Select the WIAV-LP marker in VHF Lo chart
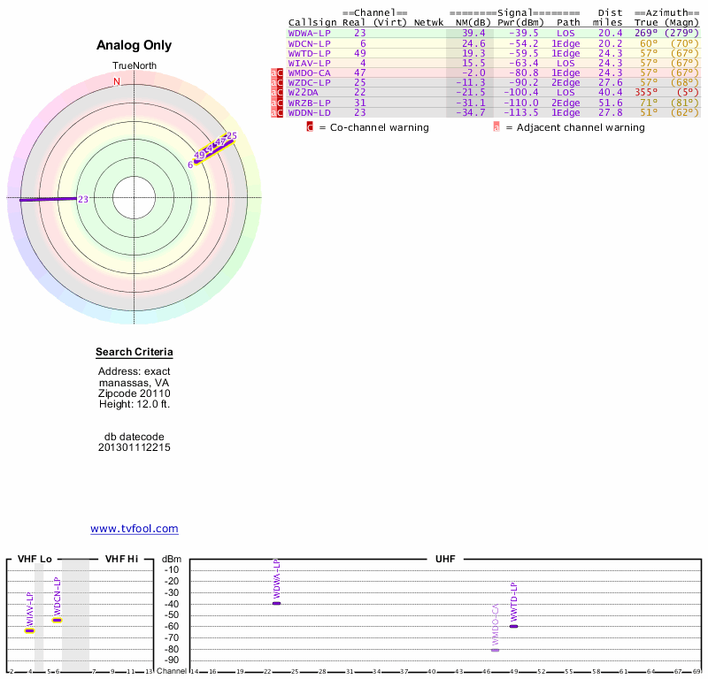The width and height of the screenshot is (708, 679). (x=29, y=630)
